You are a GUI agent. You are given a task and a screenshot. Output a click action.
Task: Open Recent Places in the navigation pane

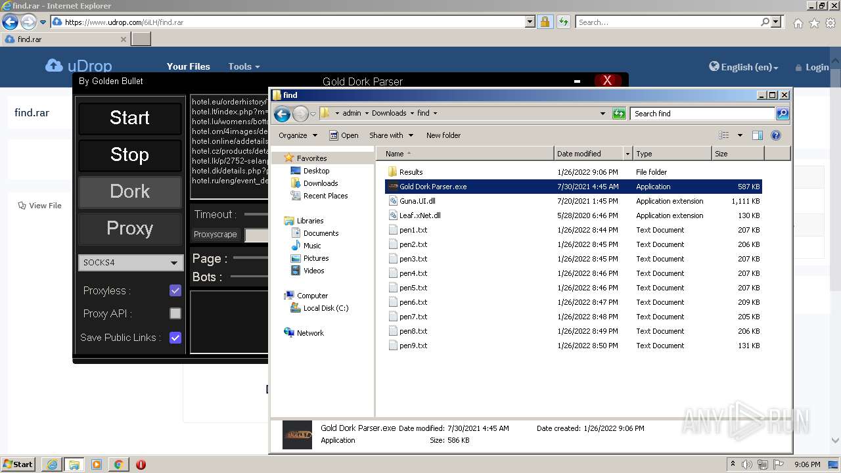point(325,196)
